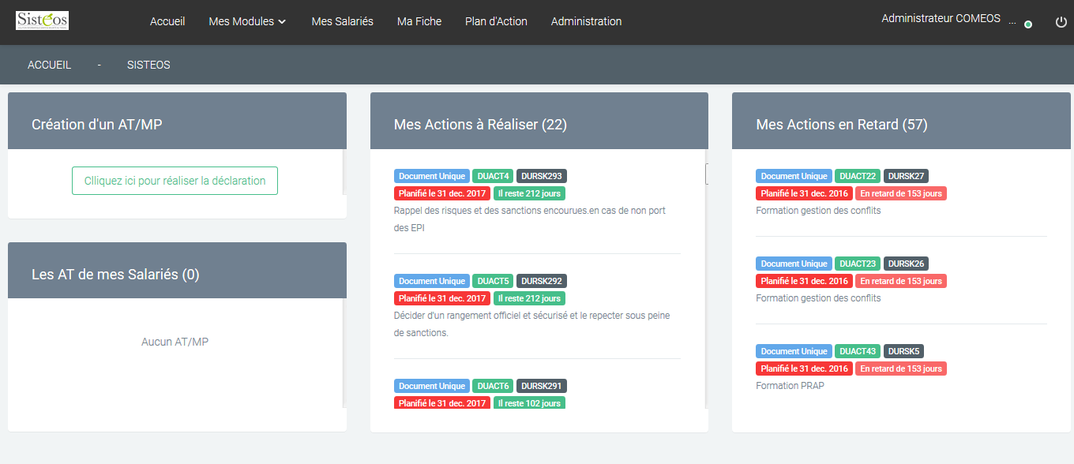Go to the Accueil menu item
Viewport: 1074px width, 464px height.
point(167,21)
